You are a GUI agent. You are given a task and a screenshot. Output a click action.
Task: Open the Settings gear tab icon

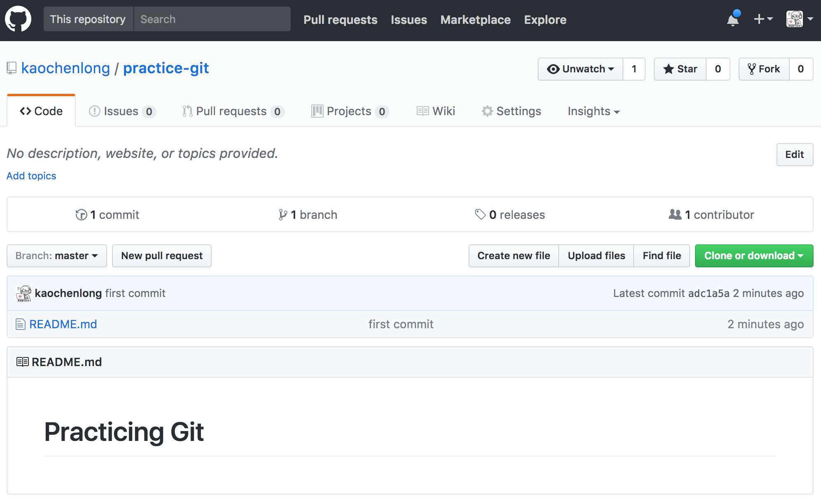pyautogui.click(x=487, y=111)
